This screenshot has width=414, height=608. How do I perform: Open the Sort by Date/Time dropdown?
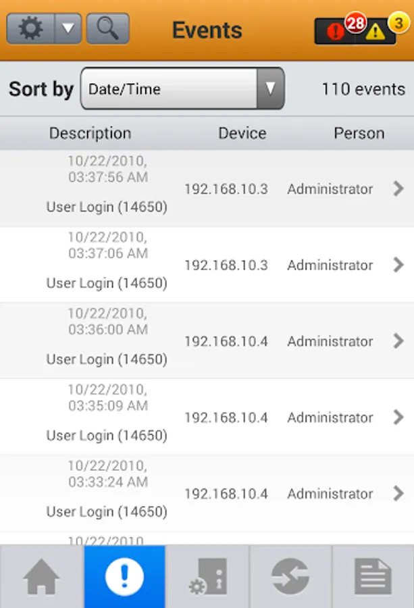pos(182,88)
